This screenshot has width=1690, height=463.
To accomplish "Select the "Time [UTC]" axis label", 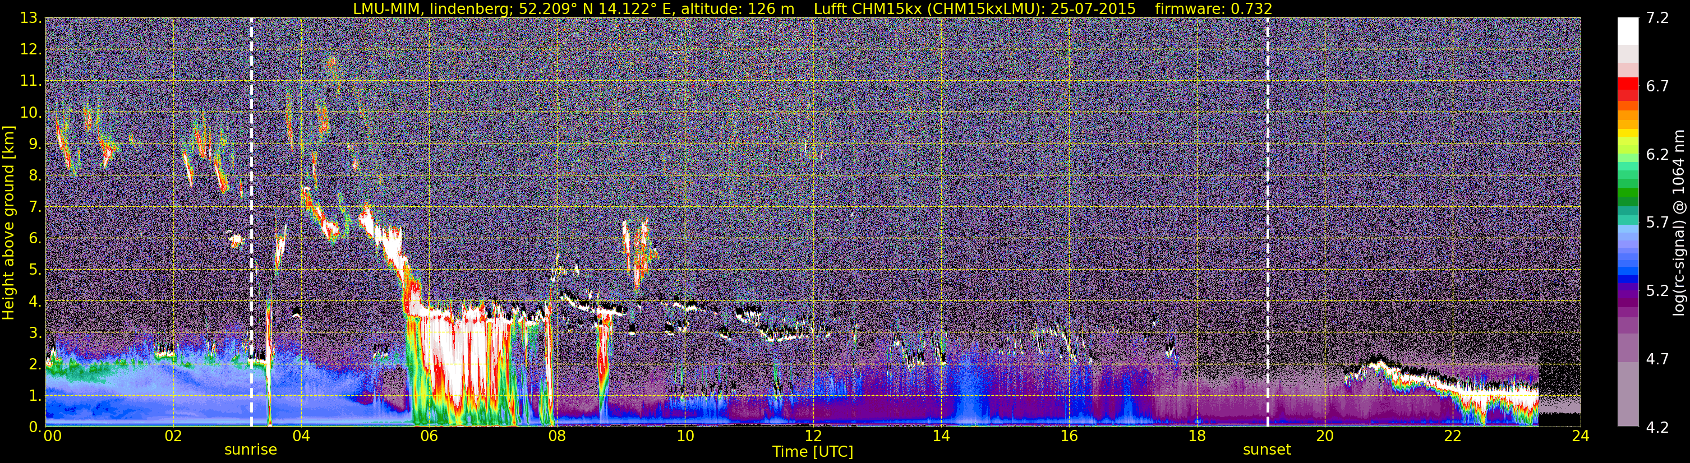I will 813,452.
